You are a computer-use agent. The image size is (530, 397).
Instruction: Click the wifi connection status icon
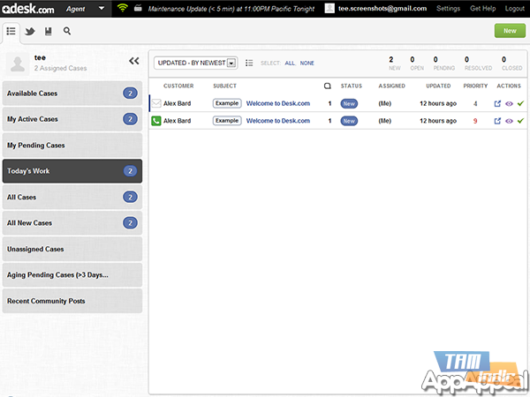point(123,8)
